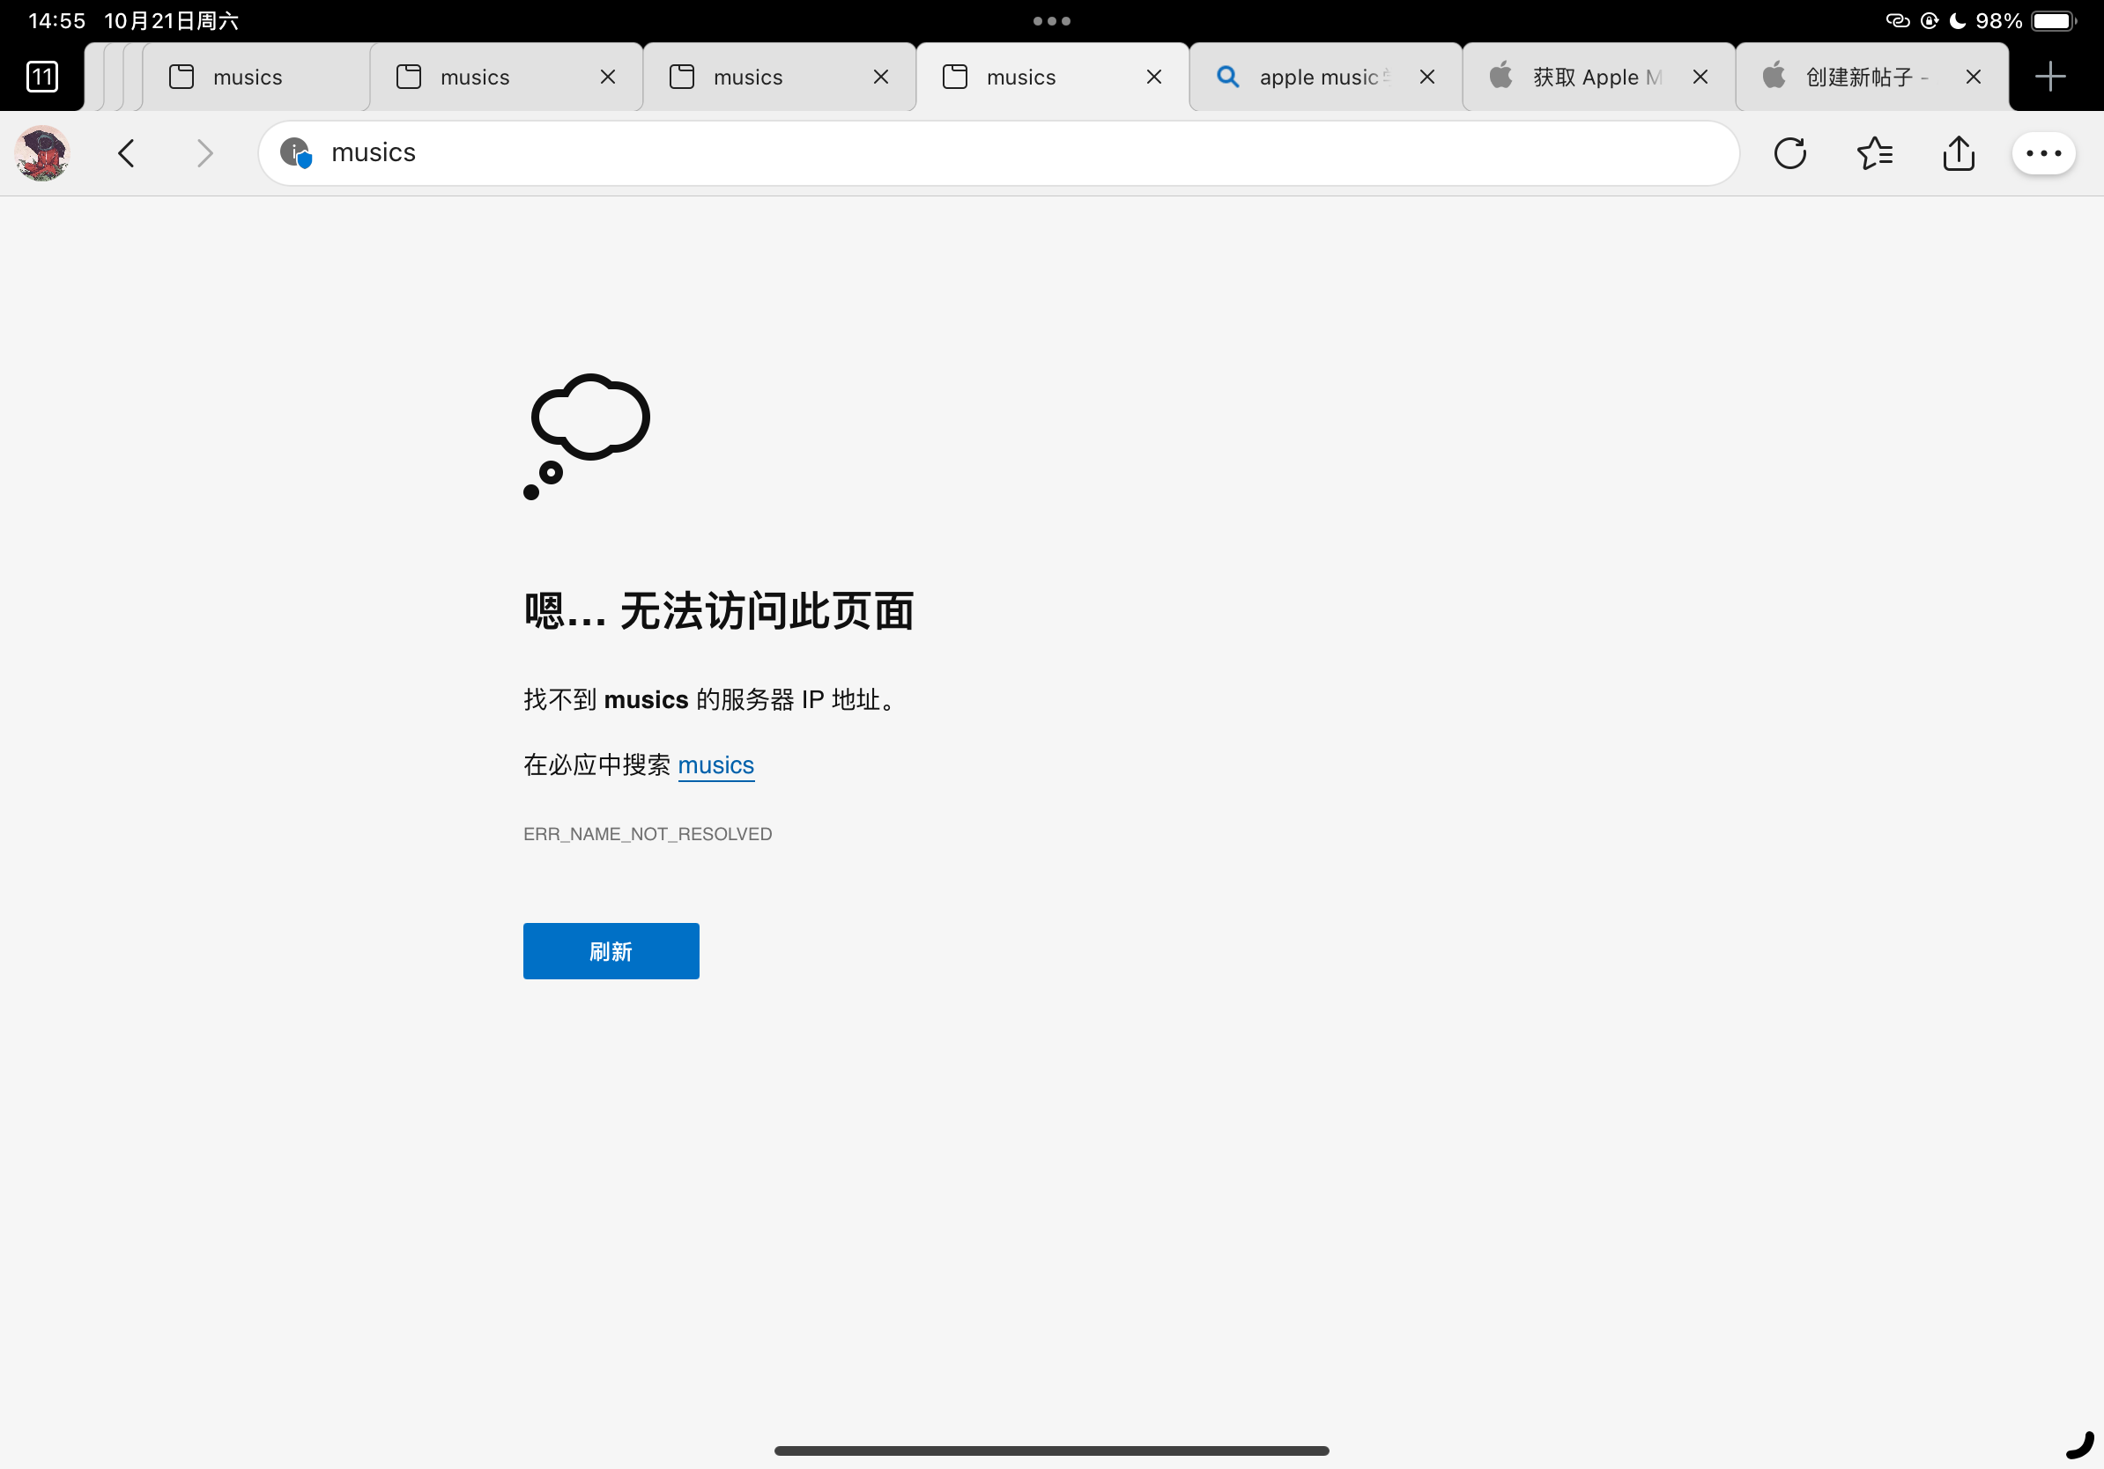
Task: Open the favorites star list
Action: 1875,153
